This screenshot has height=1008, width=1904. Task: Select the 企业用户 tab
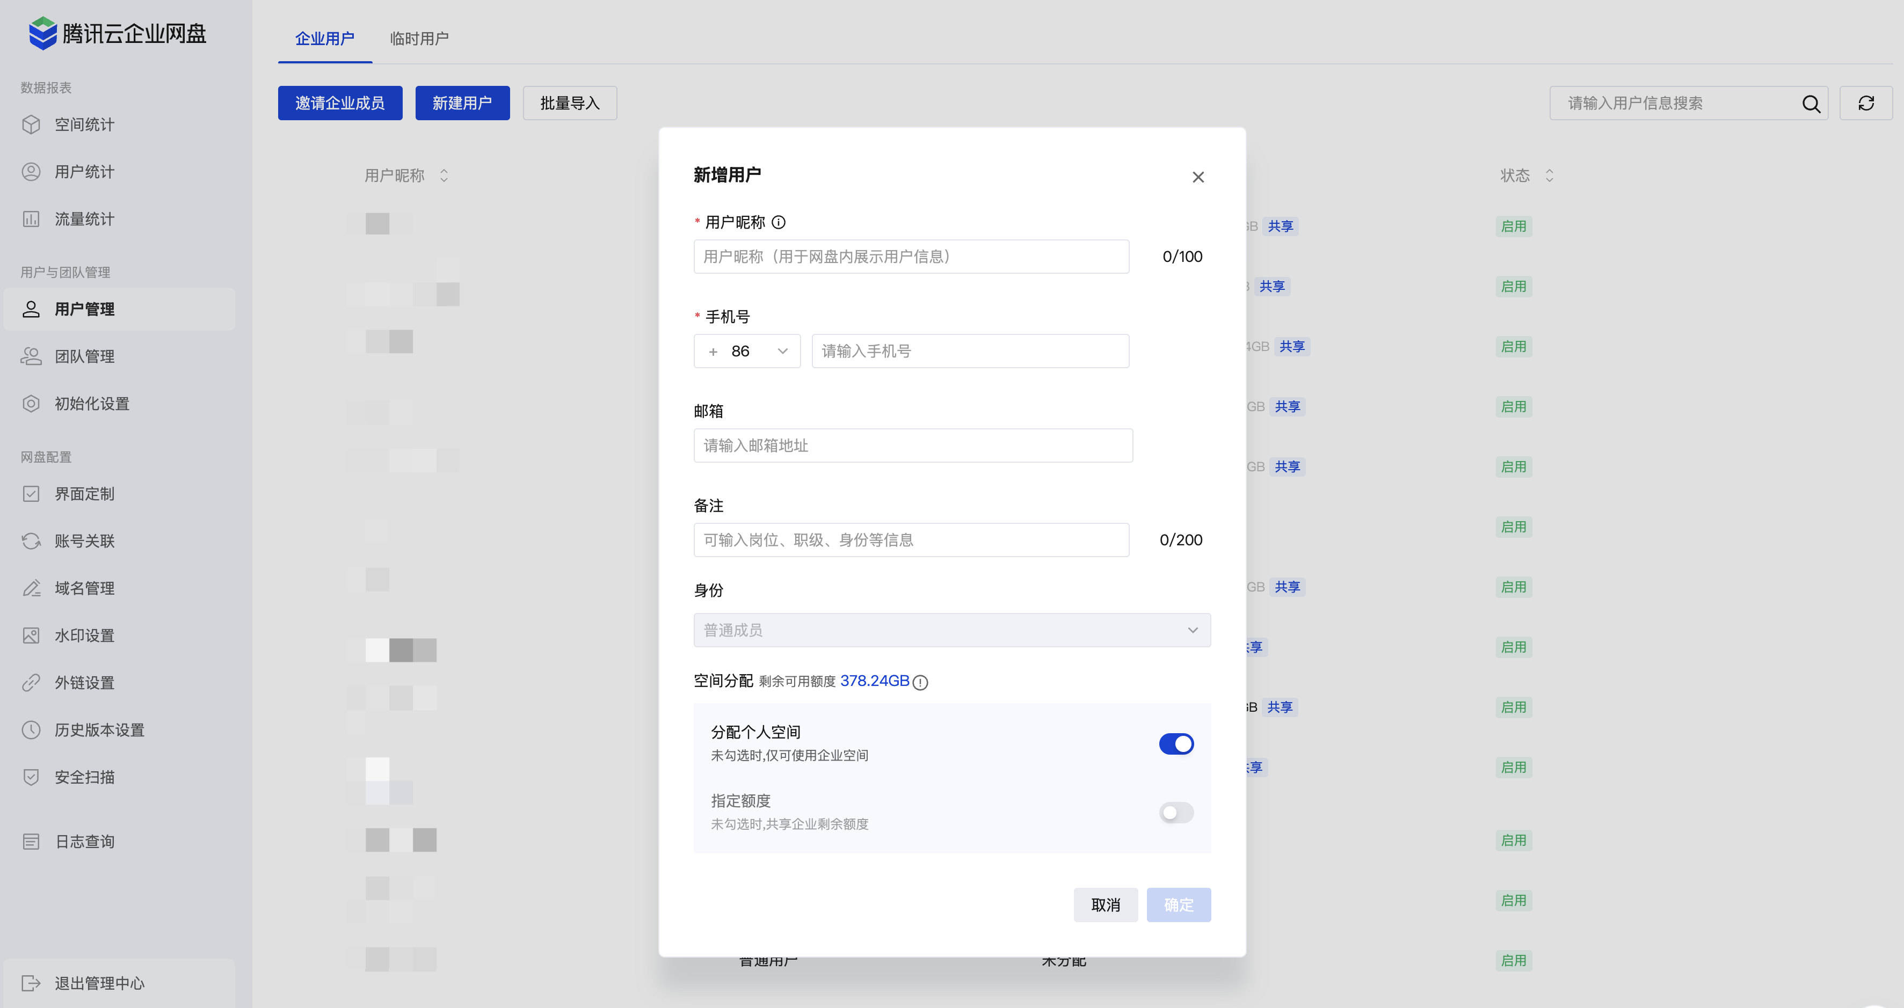[324, 39]
